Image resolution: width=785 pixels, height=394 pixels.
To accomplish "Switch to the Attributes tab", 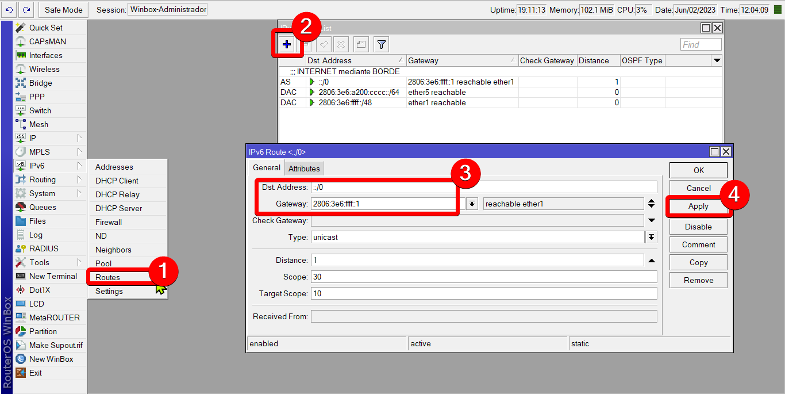I will click(x=304, y=168).
